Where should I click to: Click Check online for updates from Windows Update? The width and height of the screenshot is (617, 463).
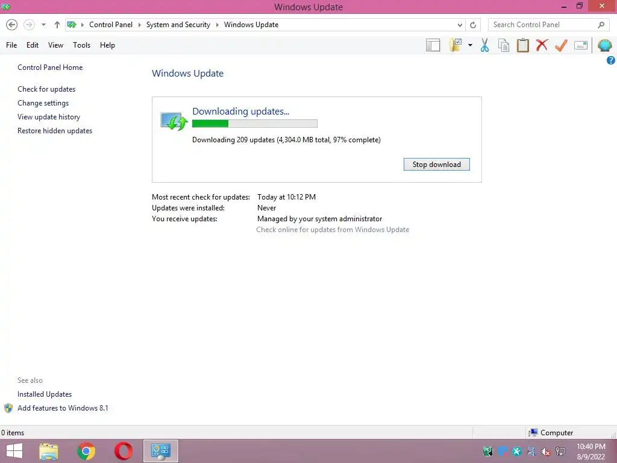coord(333,230)
